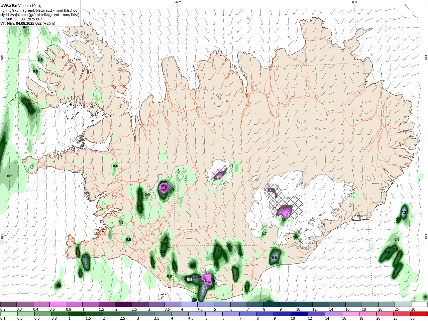Select the darkest green 1–1.5 rain legend swatch
The height and width of the screenshot is (321, 428).
[x=77, y=314]
